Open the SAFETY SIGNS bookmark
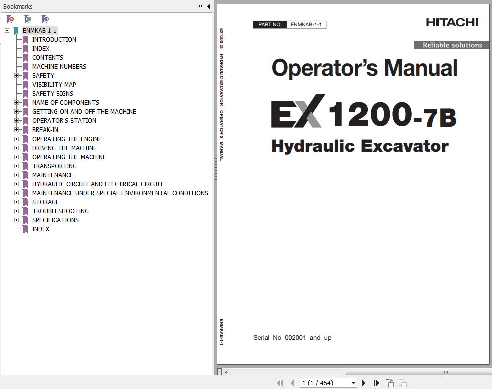The image size is (492, 389). (x=52, y=94)
